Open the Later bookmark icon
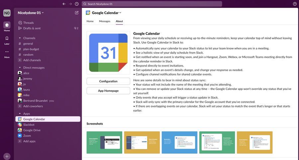The width and height of the screenshot is (299, 160). [7, 38]
